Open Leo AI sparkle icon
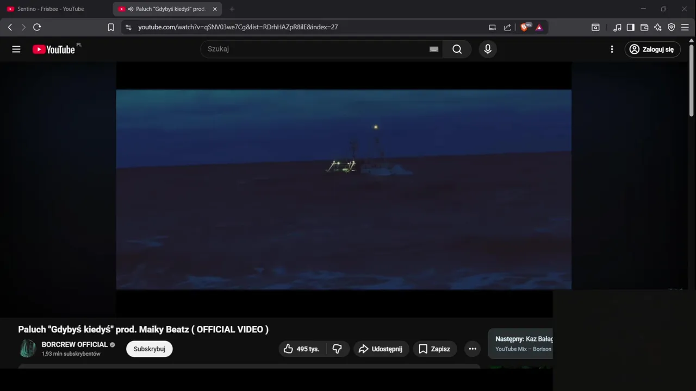Image resolution: width=696 pixels, height=391 pixels. 658,27
